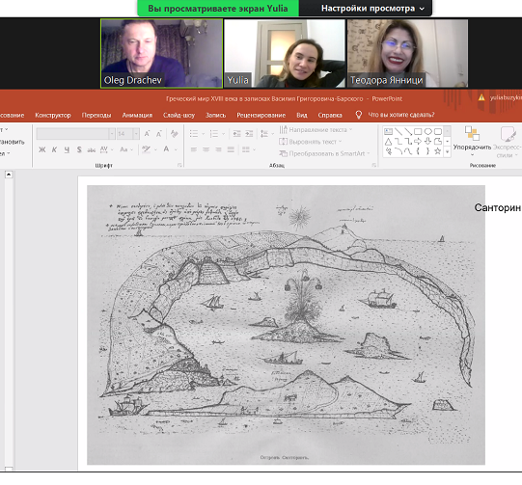522x485 pixels.
Task: Toggle text shadow (S) formatting
Action: [79, 149]
